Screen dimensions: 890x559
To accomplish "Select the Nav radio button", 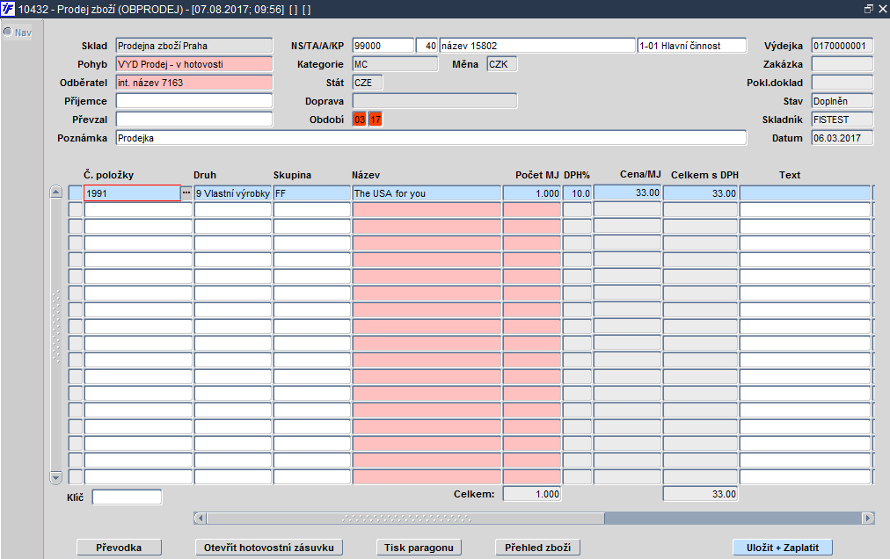I will point(8,32).
